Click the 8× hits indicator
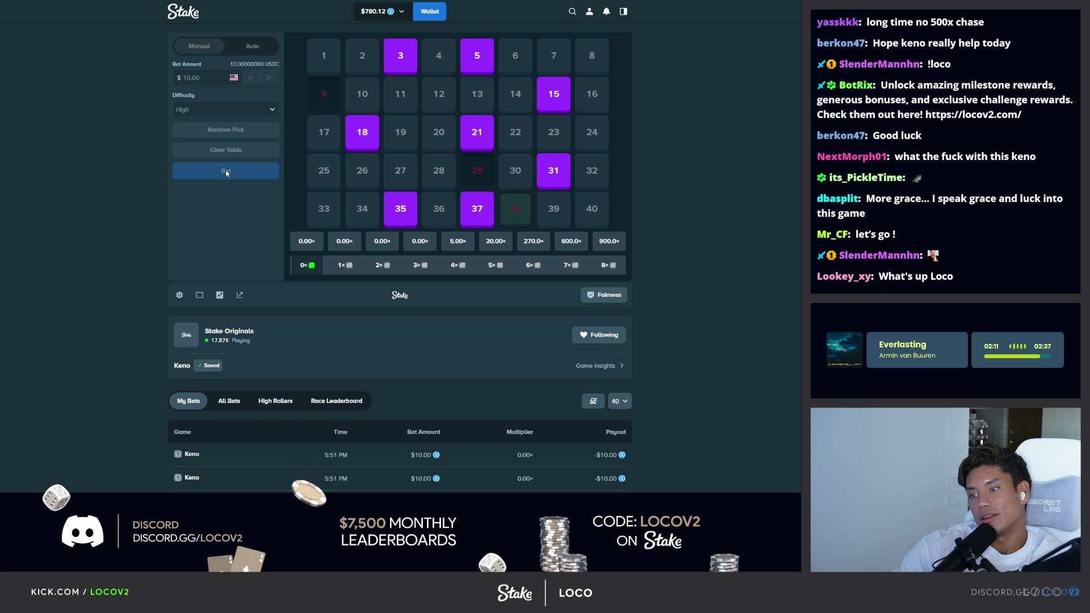1090x613 pixels. (x=609, y=266)
